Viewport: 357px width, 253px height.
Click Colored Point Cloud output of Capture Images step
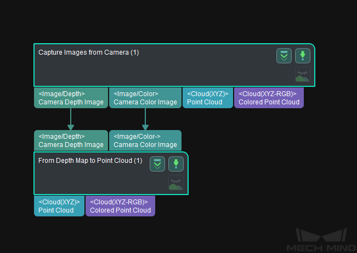[x=269, y=98]
